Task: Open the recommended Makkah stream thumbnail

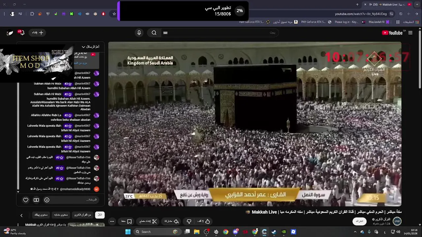Action: [86, 225]
